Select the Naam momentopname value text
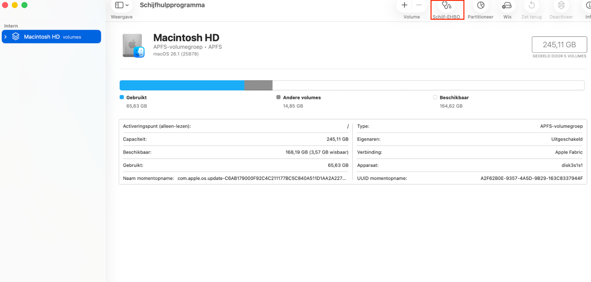Image resolution: width=591 pixels, height=282 pixels. tap(261, 178)
